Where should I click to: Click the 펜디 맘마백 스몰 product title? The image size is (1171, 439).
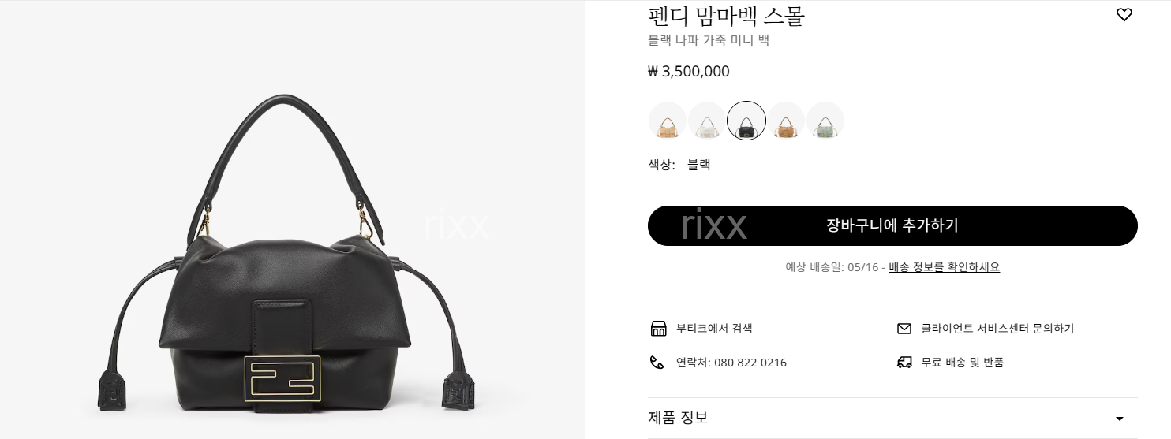(x=726, y=16)
